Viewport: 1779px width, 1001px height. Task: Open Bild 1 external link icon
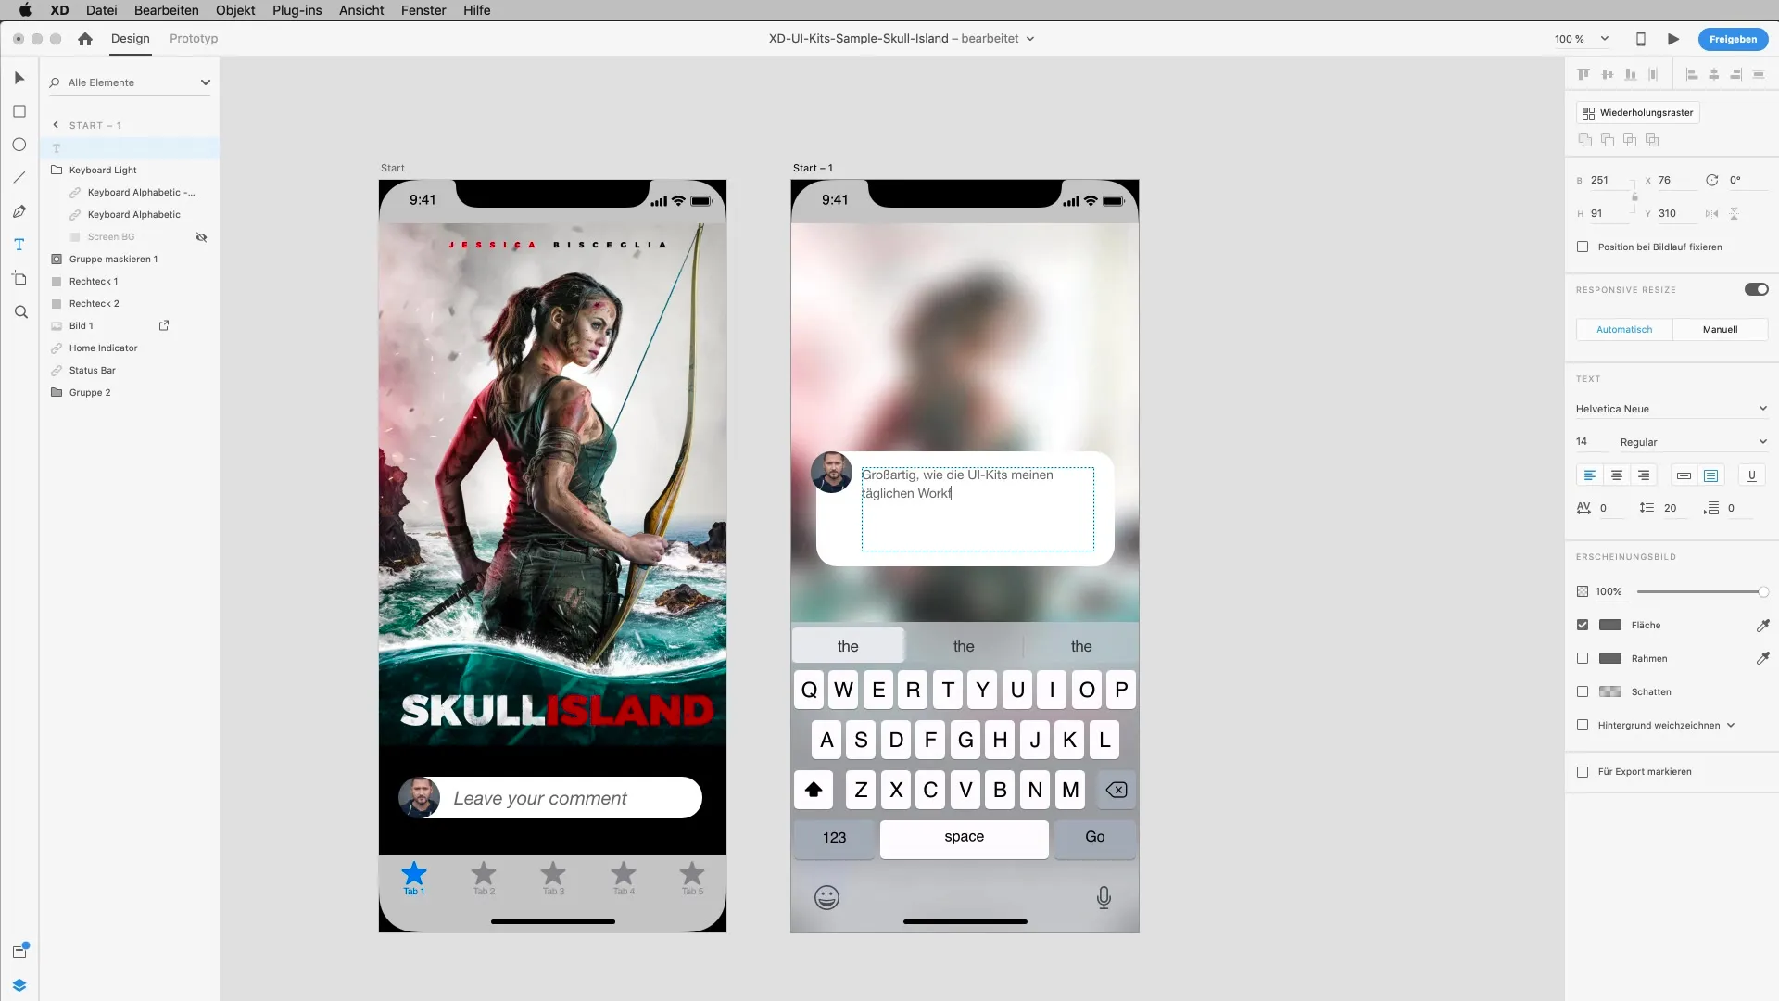point(164,325)
